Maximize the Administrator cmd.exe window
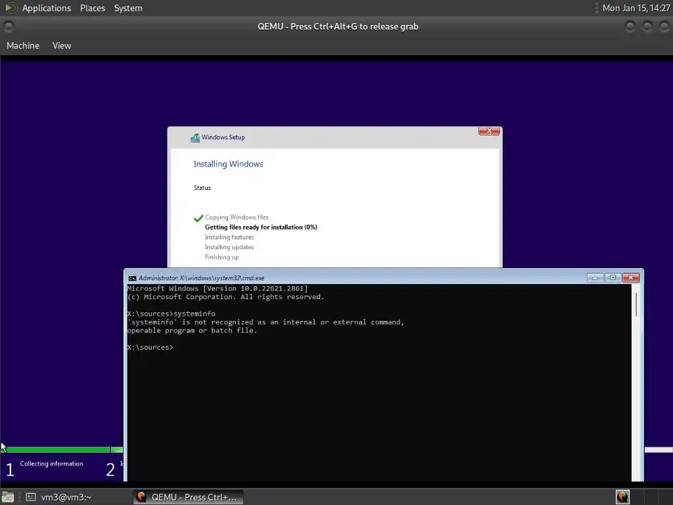Screen dimensions: 673x505 pos(613,278)
